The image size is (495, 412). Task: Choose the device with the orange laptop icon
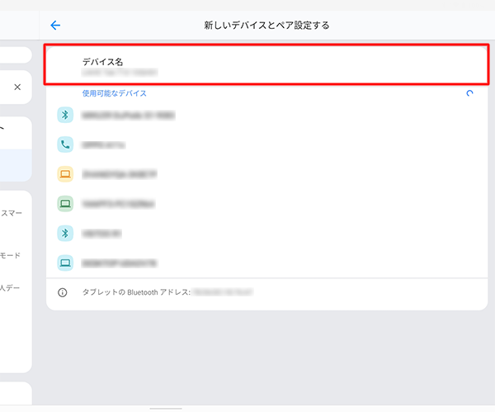tap(266, 174)
